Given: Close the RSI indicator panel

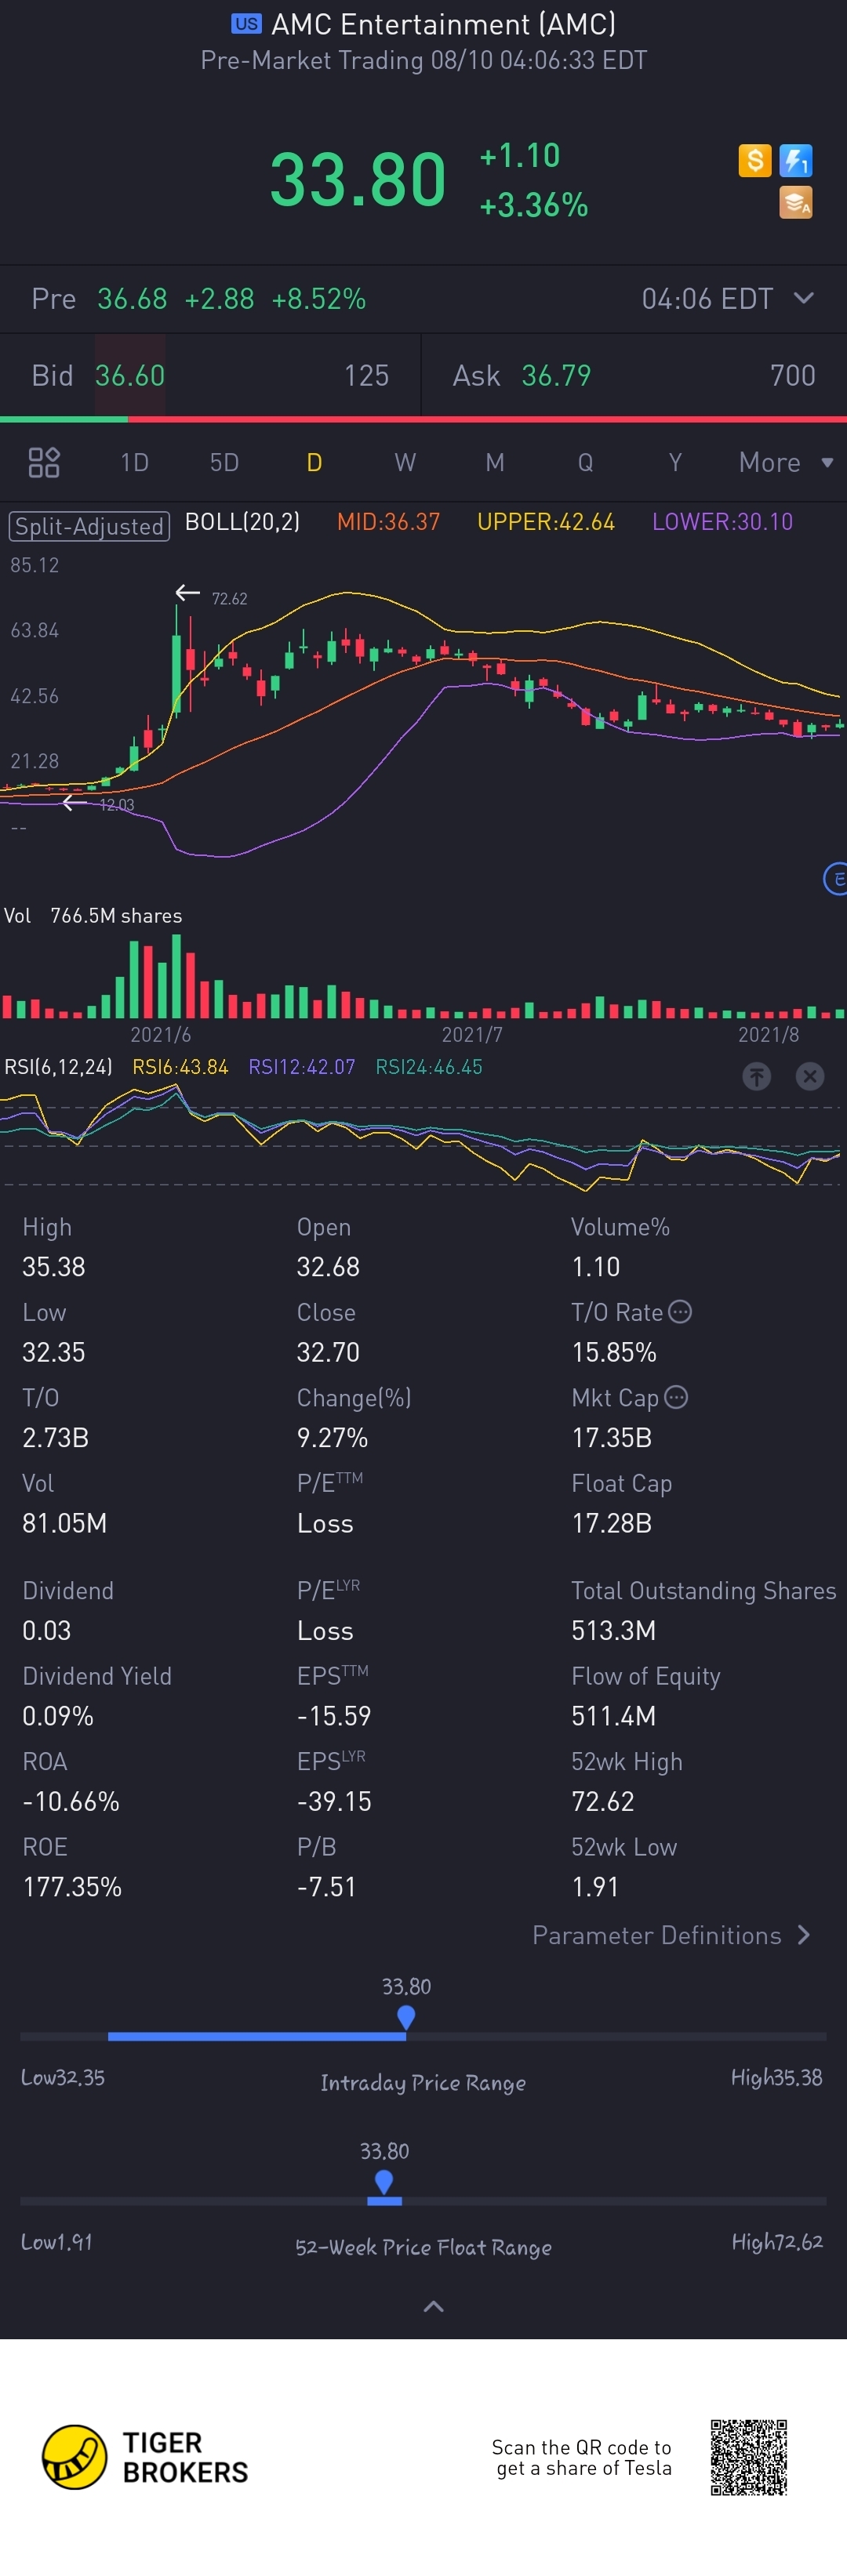Looking at the screenshot, I should [810, 1076].
